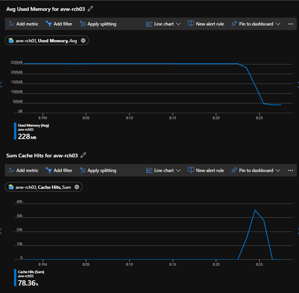Click Add metric in Used Memory chart

point(23,24)
